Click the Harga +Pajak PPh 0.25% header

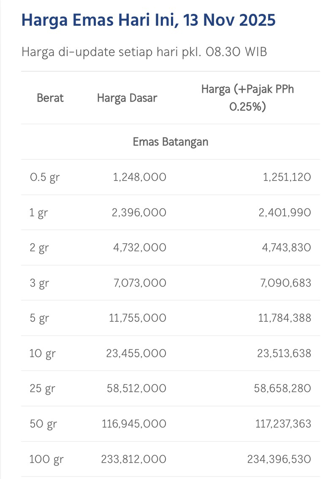247,98
